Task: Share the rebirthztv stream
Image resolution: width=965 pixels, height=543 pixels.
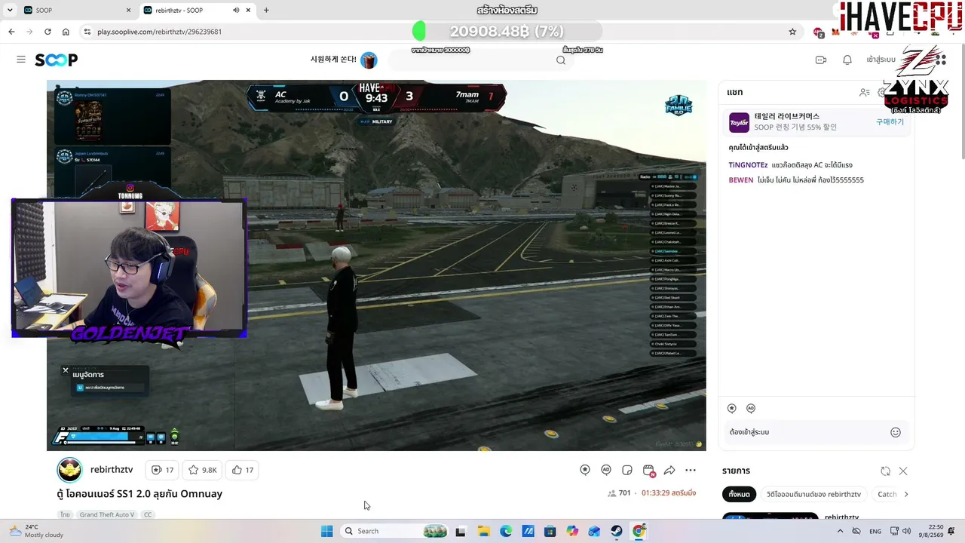Action: pos(669,470)
